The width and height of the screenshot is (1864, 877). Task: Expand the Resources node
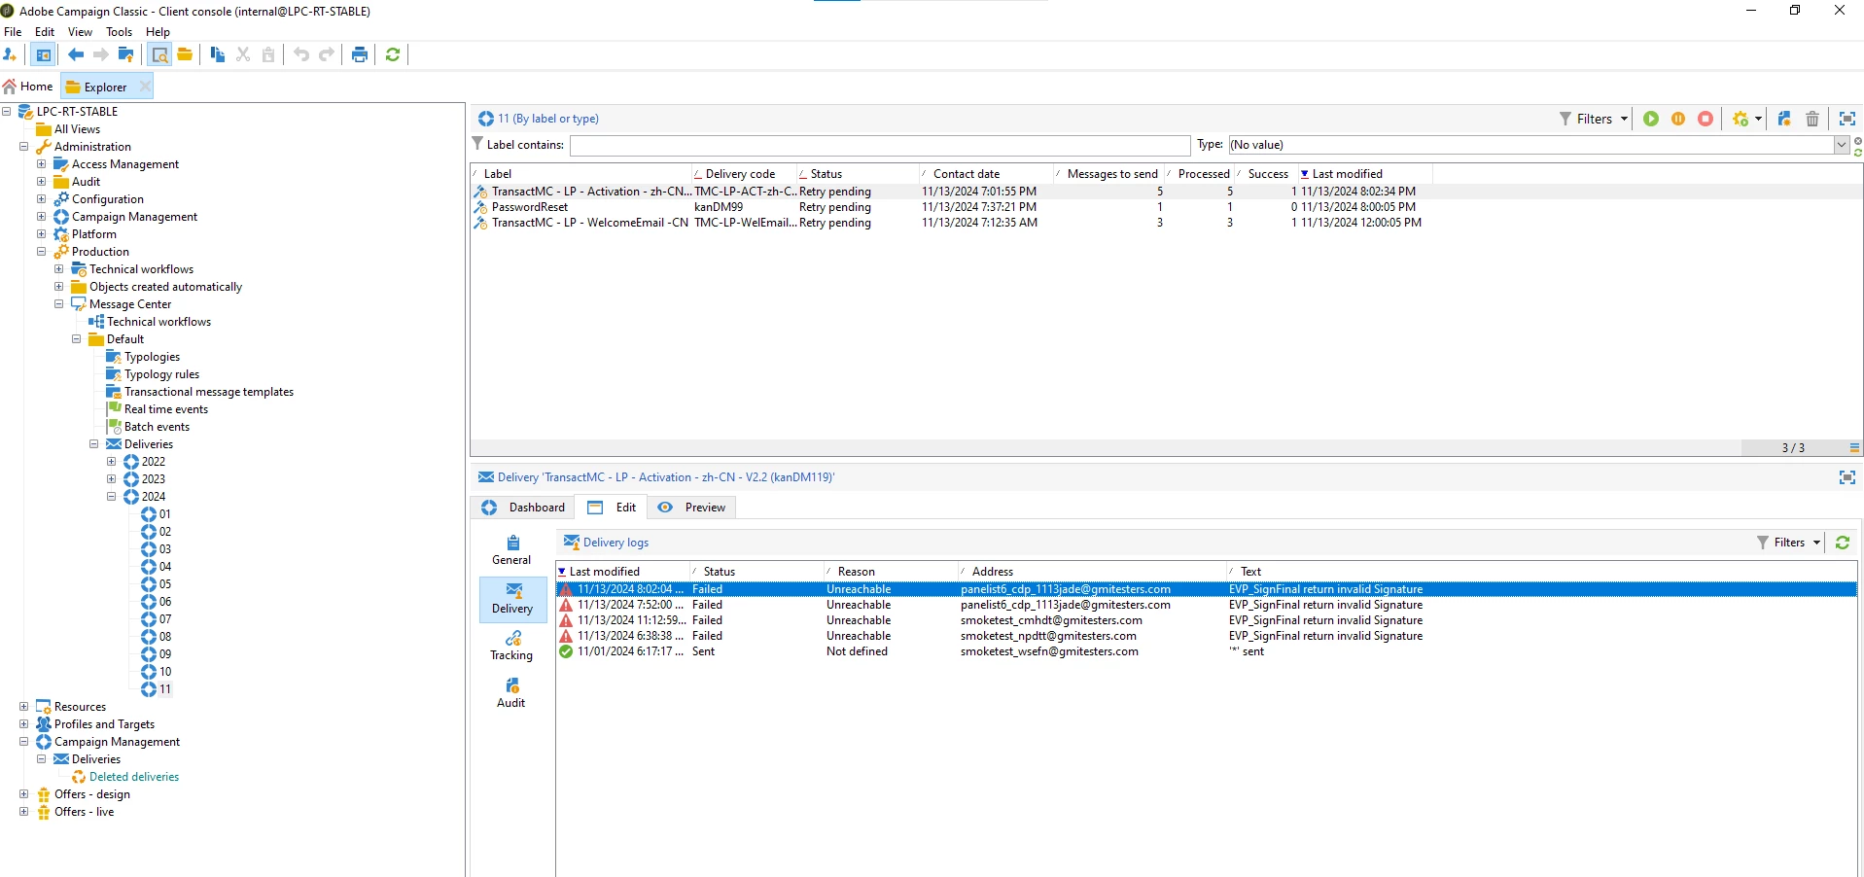coord(23,707)
